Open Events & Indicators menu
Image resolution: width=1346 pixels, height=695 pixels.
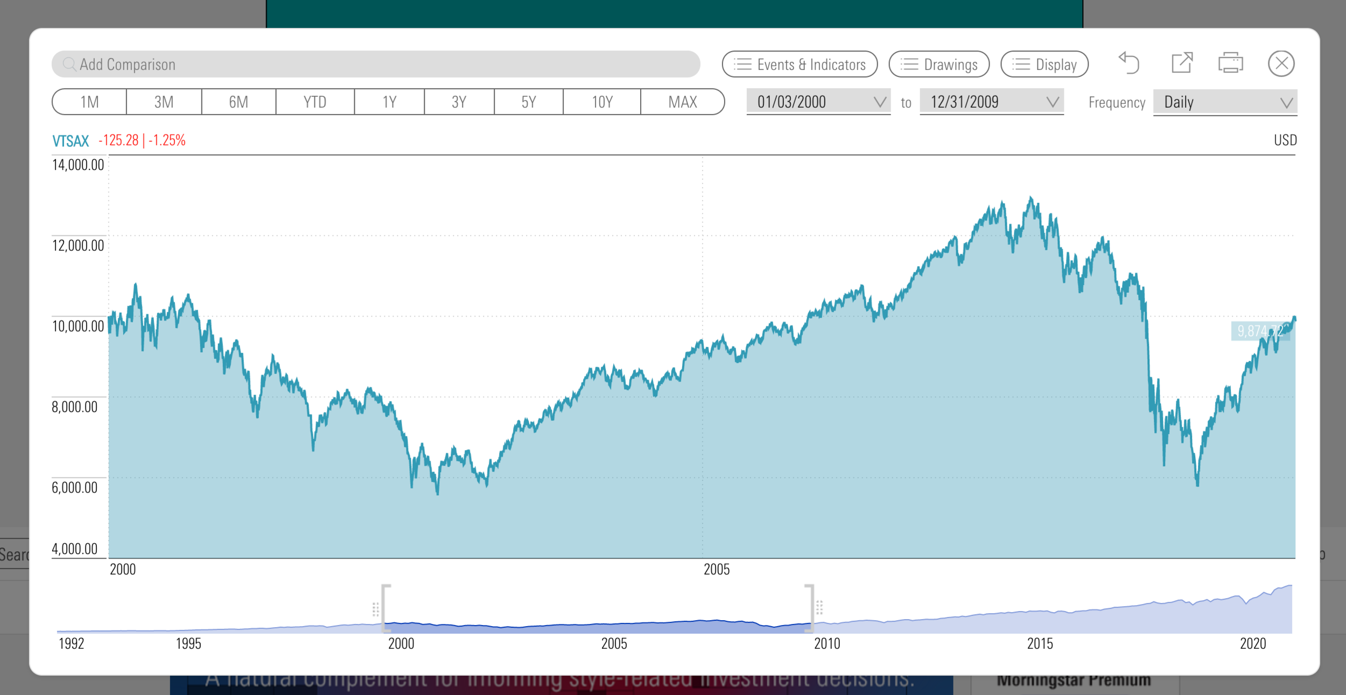tap(800, 64)
